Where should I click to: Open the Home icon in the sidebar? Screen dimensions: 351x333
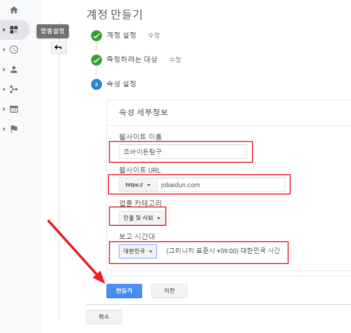(14, 10)
